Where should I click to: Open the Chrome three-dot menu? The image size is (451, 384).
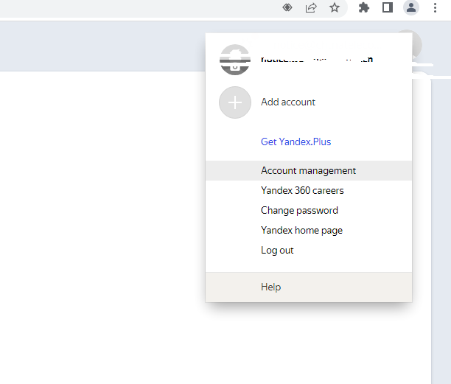[x=435, y=7]
